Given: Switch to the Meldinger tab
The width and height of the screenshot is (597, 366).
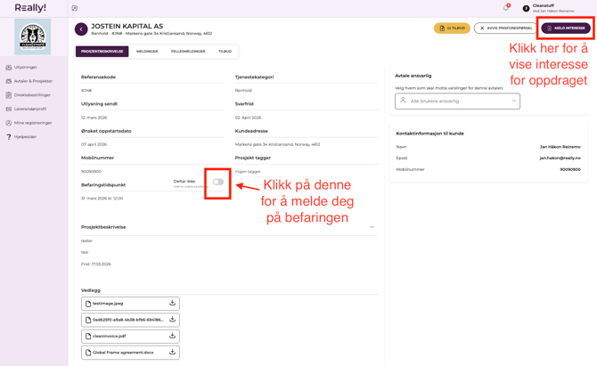Looking at the screenshot, I should coord(147,52).
